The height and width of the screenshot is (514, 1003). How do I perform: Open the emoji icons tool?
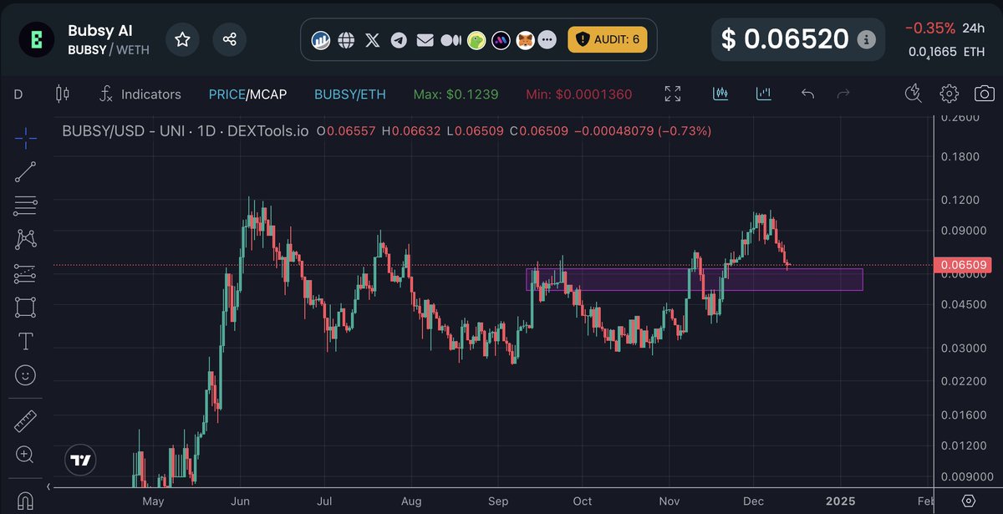point(26,375)
